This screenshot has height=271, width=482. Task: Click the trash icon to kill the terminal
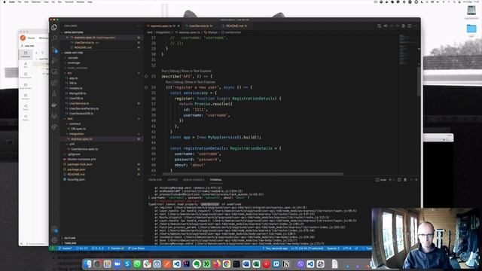click(x=405, y=180)
